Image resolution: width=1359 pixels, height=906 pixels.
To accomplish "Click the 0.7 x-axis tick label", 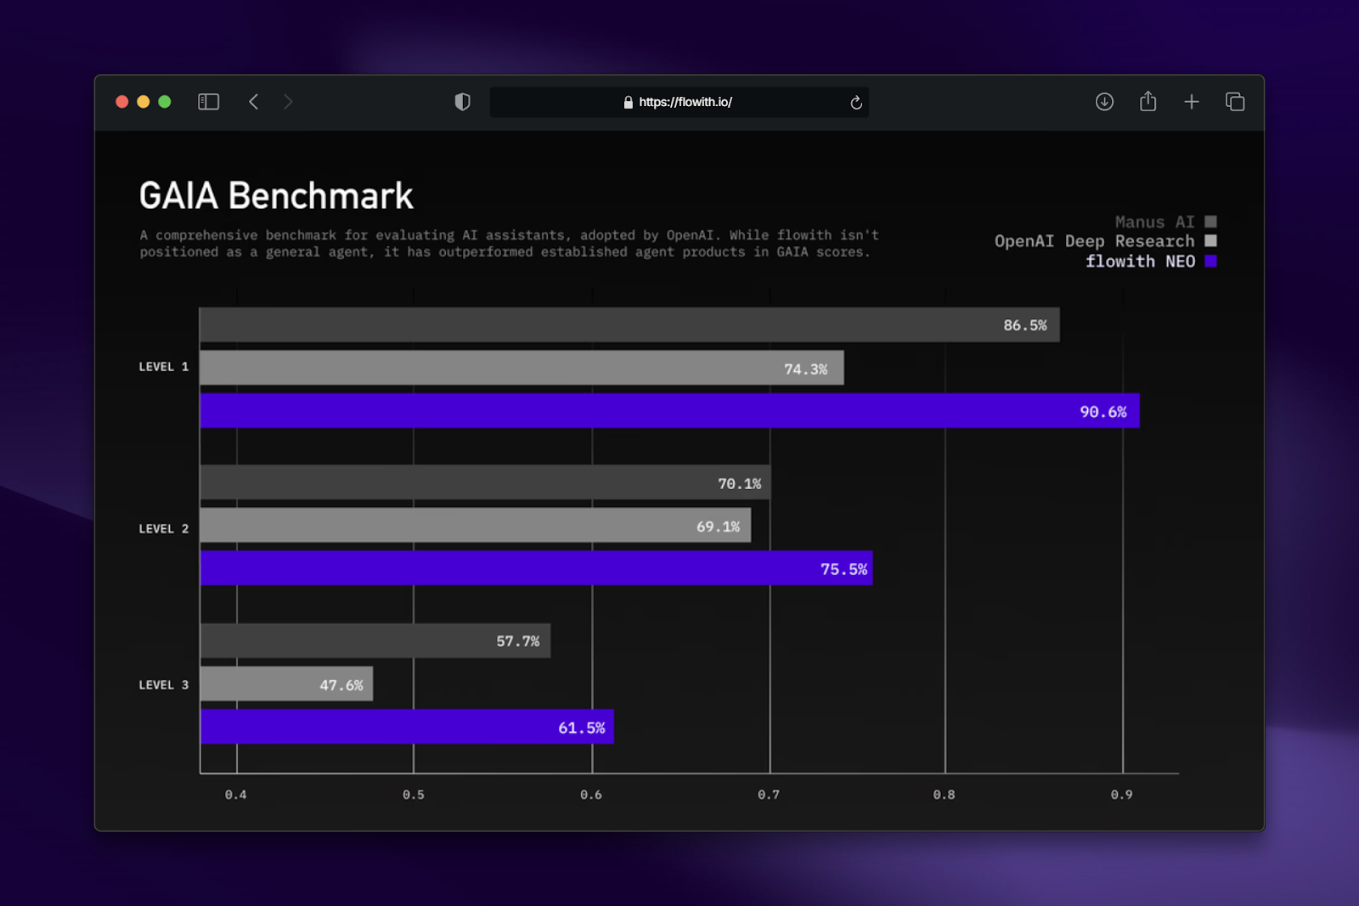I will coord(769,795).
